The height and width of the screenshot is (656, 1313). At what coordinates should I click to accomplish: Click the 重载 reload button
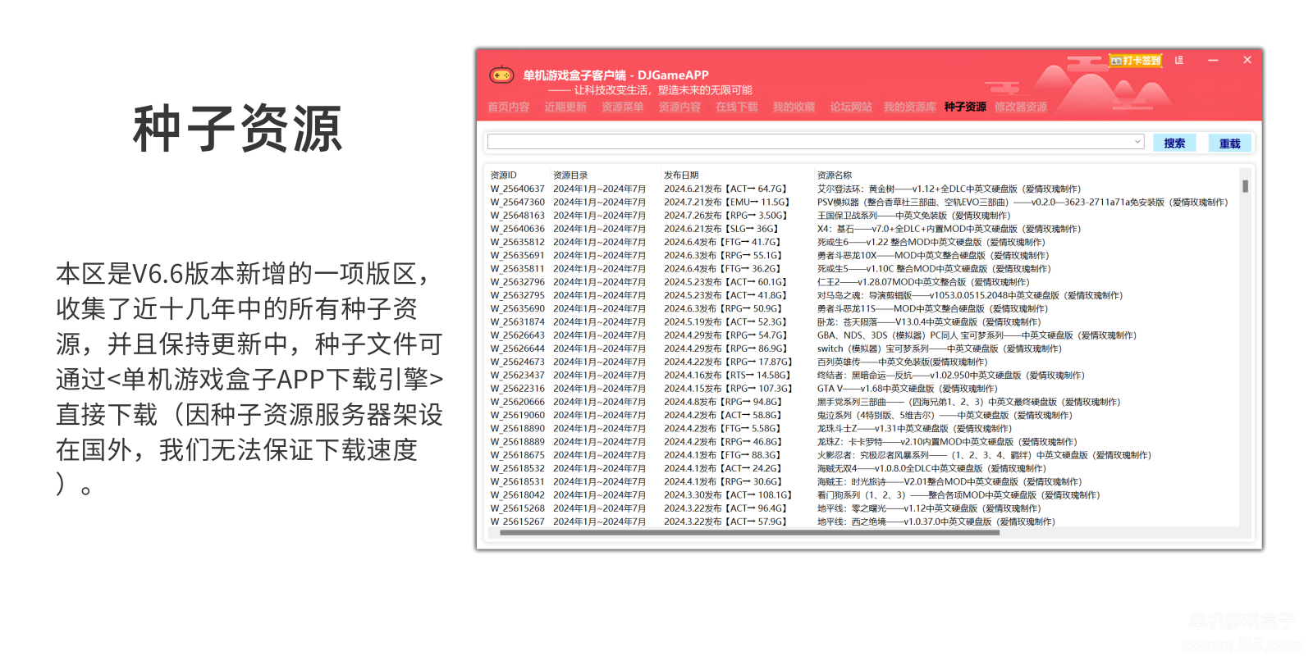[1230, 143]
